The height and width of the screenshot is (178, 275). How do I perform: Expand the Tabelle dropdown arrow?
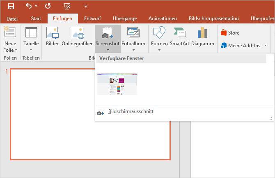[31, 50]
